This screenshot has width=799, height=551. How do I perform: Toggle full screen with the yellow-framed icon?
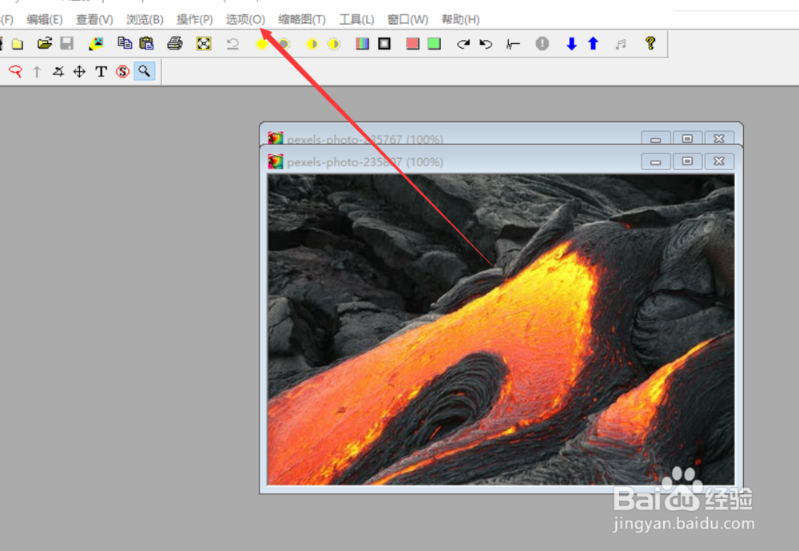pos(204,44)
